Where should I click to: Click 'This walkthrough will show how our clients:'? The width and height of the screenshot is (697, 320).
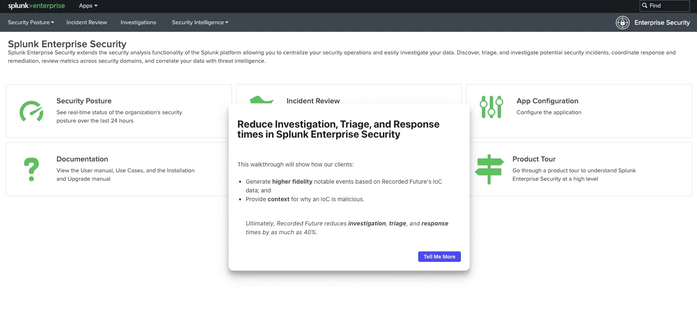[x=296, y=165]
